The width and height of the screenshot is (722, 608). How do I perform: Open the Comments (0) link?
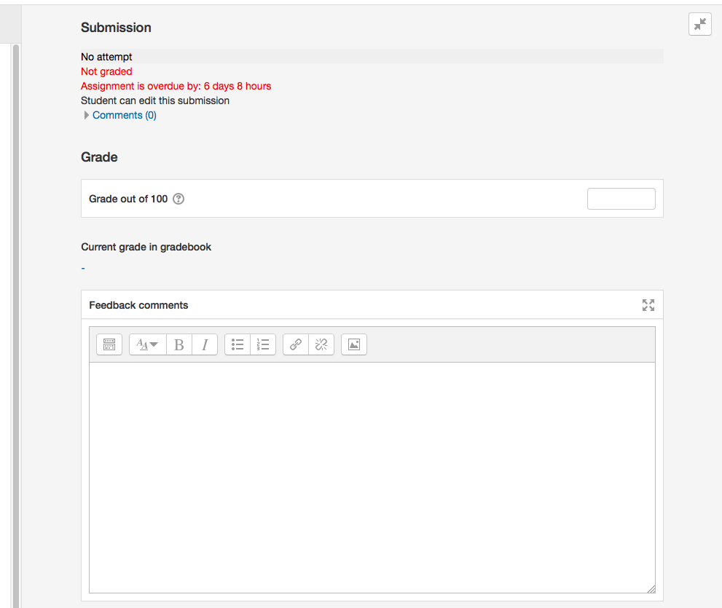point(125,115)
